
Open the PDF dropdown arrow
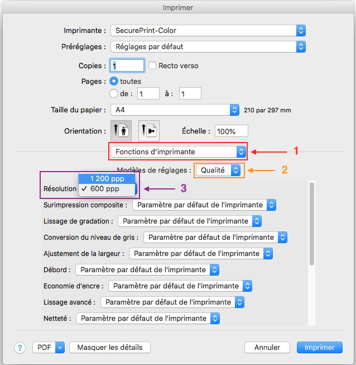coord(60,348)
